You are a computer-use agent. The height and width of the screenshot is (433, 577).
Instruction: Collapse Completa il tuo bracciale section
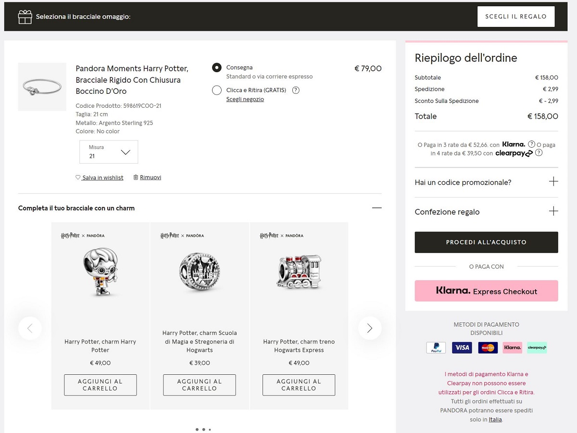pyautogui.click(x=376, y=208)
